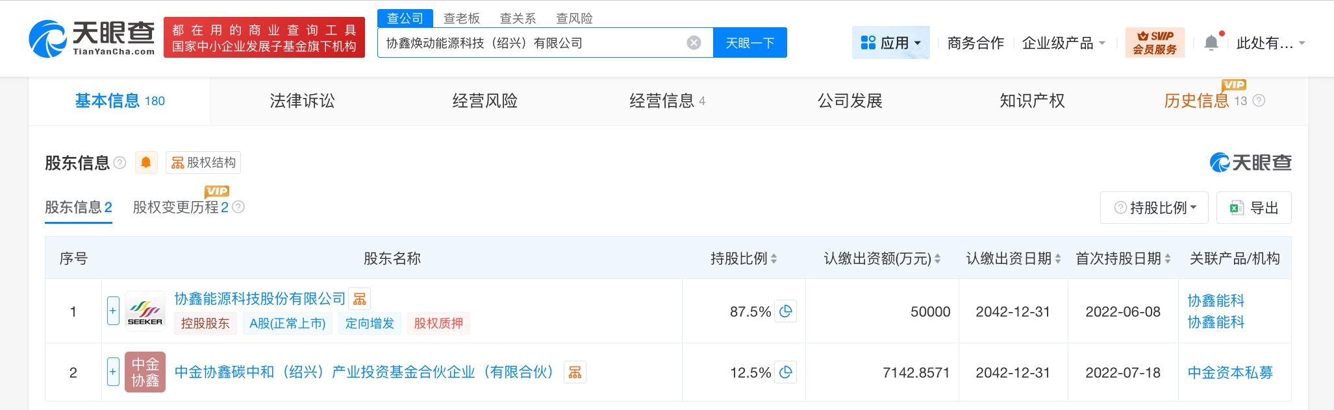Open the notification bell in the header
The width and height of the screenshot is (1334, 410).
(x=1211, y=43)
